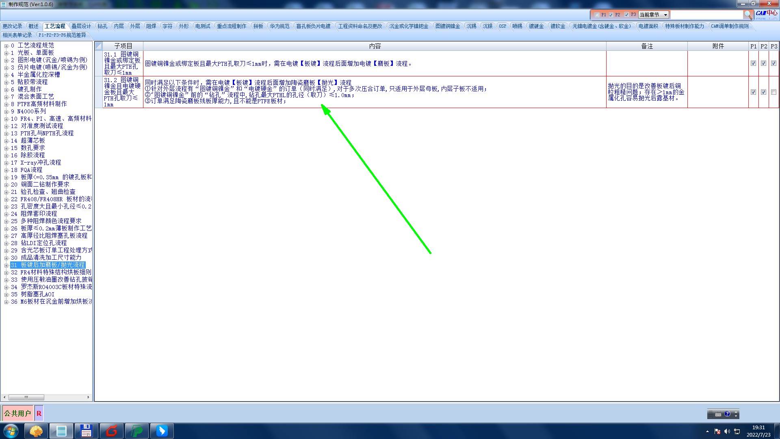The width and height of the screenshot is (780, 439).
Task: Open the 当前章节 scope dropdown
Action: pos(653,15)
